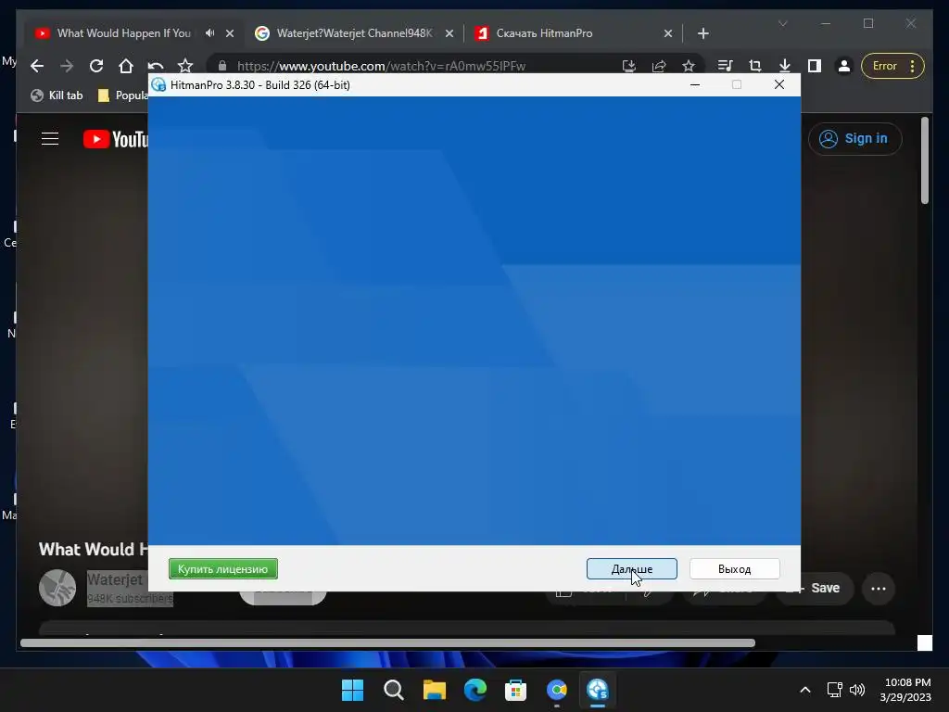Viewport: 949px width, 712px height.
Task: Click the browser vertical scrollbar
Action: (924, 161)
